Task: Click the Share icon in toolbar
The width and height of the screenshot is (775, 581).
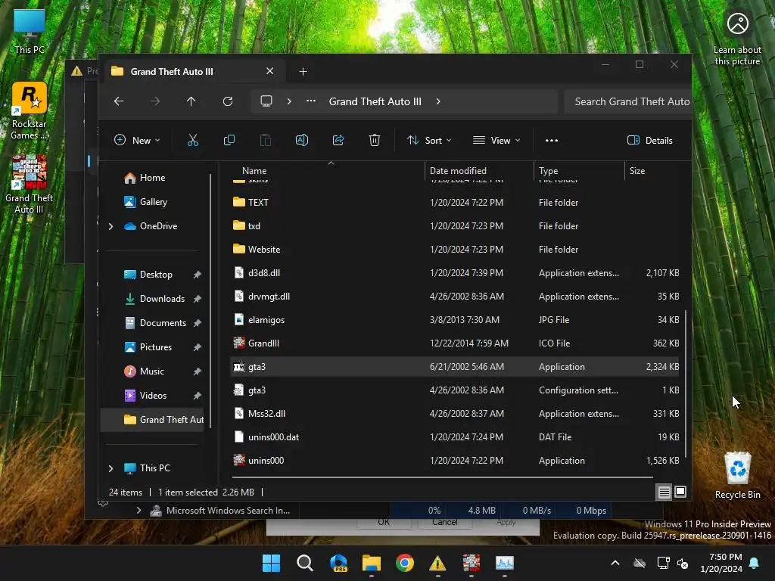Action: 338,140
